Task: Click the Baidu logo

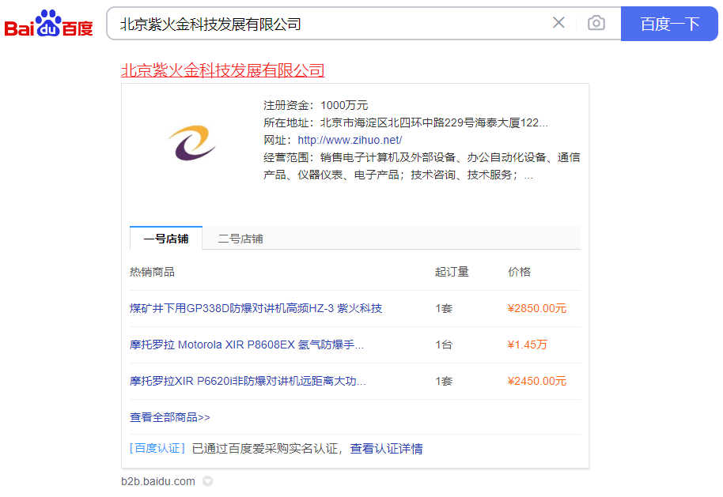Action: (49, 24)
